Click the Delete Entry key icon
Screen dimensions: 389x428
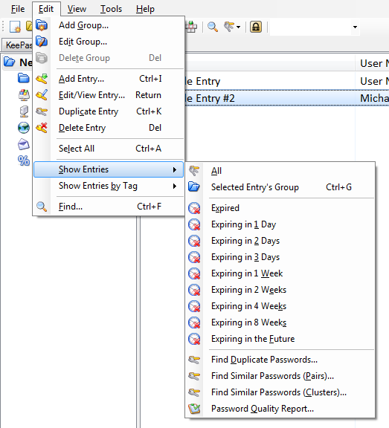[x=42, y=128]
